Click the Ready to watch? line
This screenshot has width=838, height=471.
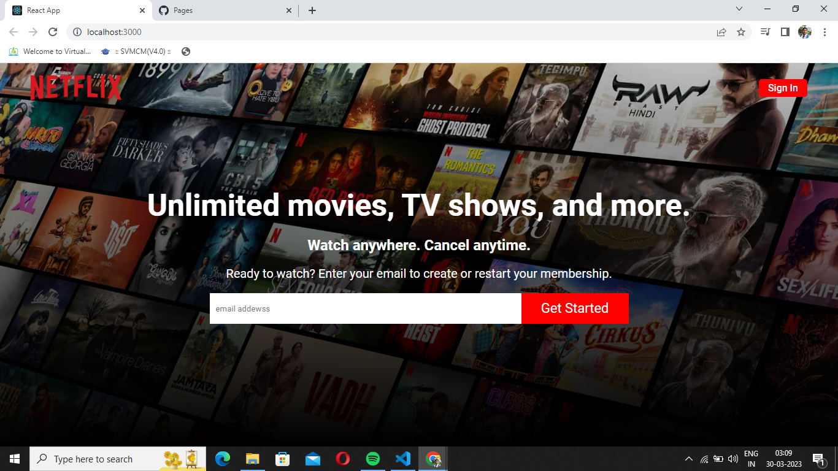tap(419, 274)
